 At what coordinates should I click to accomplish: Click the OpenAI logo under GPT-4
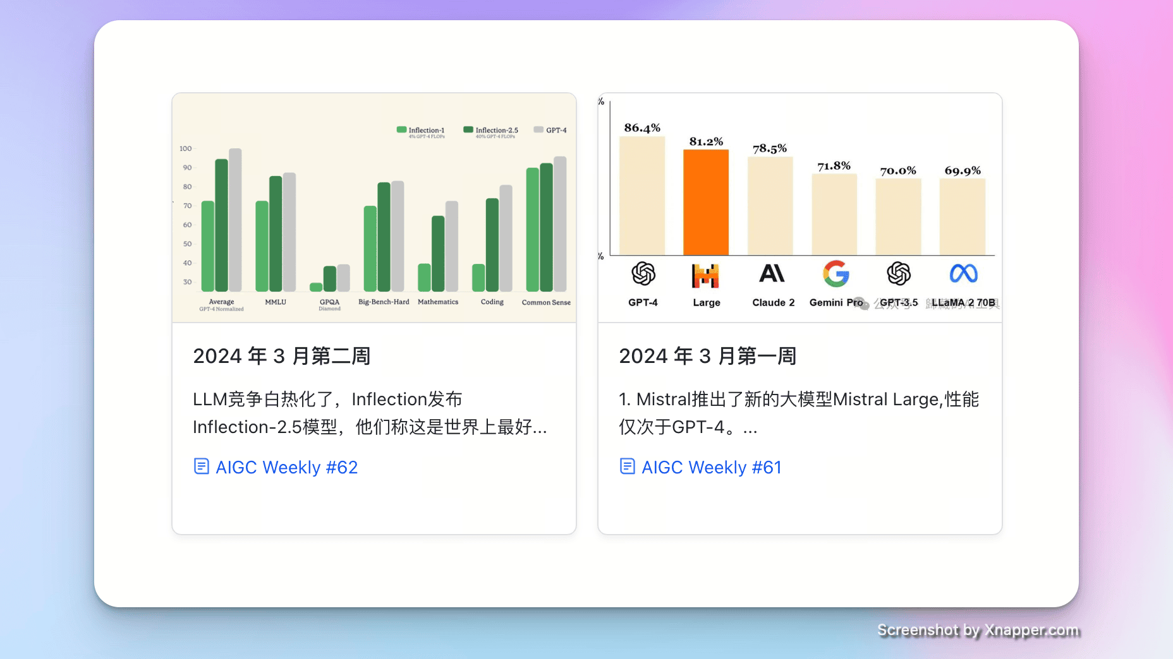coord(643,274)
